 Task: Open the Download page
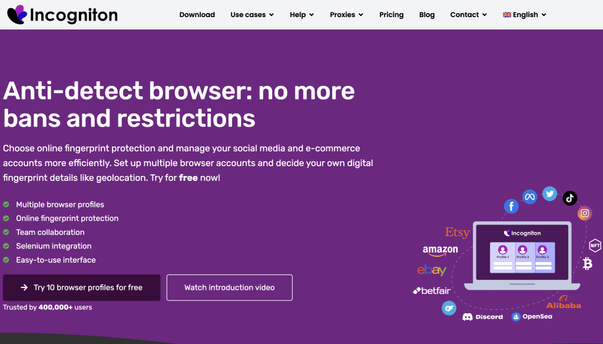click(x=197, y=15)
